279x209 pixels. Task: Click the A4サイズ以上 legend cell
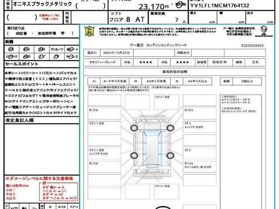click(197, 81)
